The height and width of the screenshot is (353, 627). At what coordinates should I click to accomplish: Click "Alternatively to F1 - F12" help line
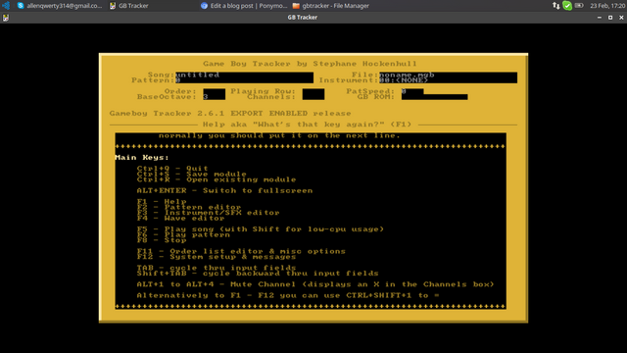[x=288, y=295]
